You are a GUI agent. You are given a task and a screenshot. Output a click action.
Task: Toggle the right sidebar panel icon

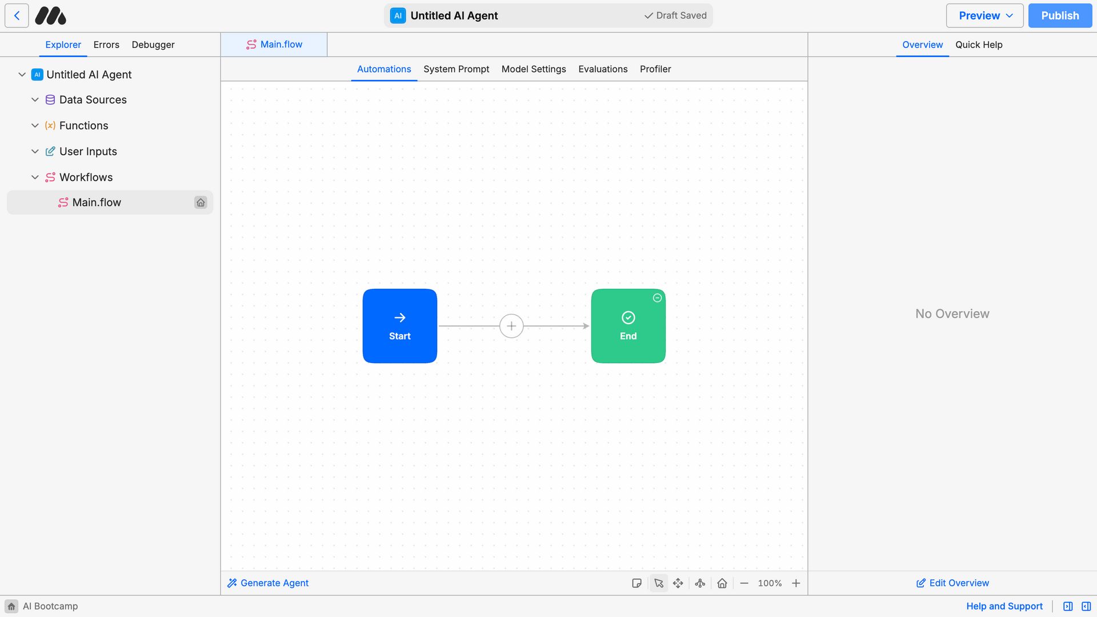pos(1086,606)
